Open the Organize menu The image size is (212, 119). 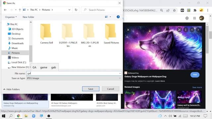point(11,17)
